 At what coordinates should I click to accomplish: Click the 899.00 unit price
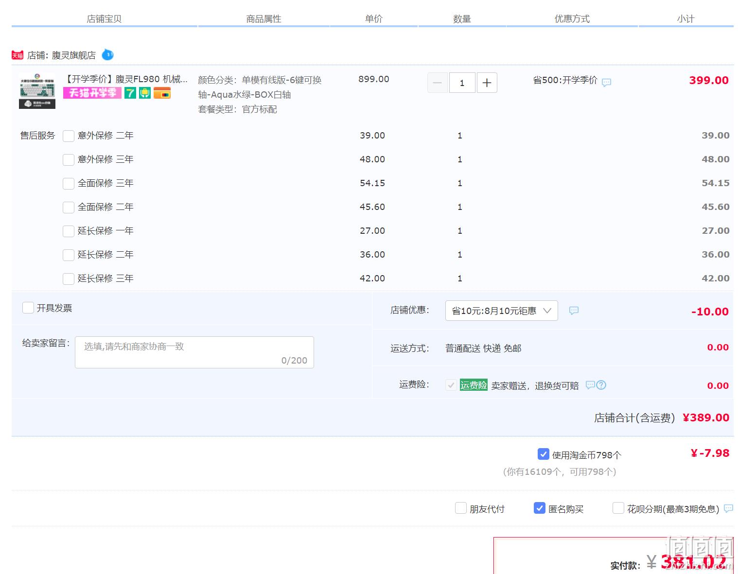(x=374, y=79)
